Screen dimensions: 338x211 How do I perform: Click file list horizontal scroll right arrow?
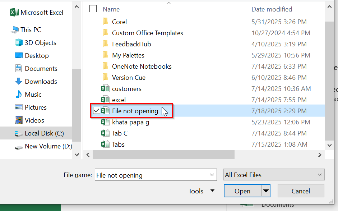pos(320,155)
